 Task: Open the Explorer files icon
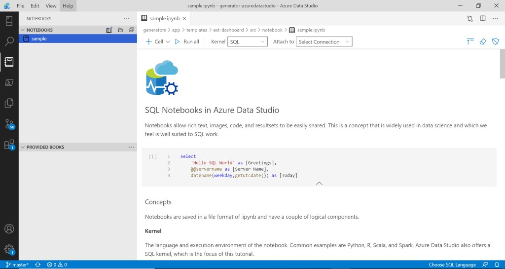tap(9, 103)
